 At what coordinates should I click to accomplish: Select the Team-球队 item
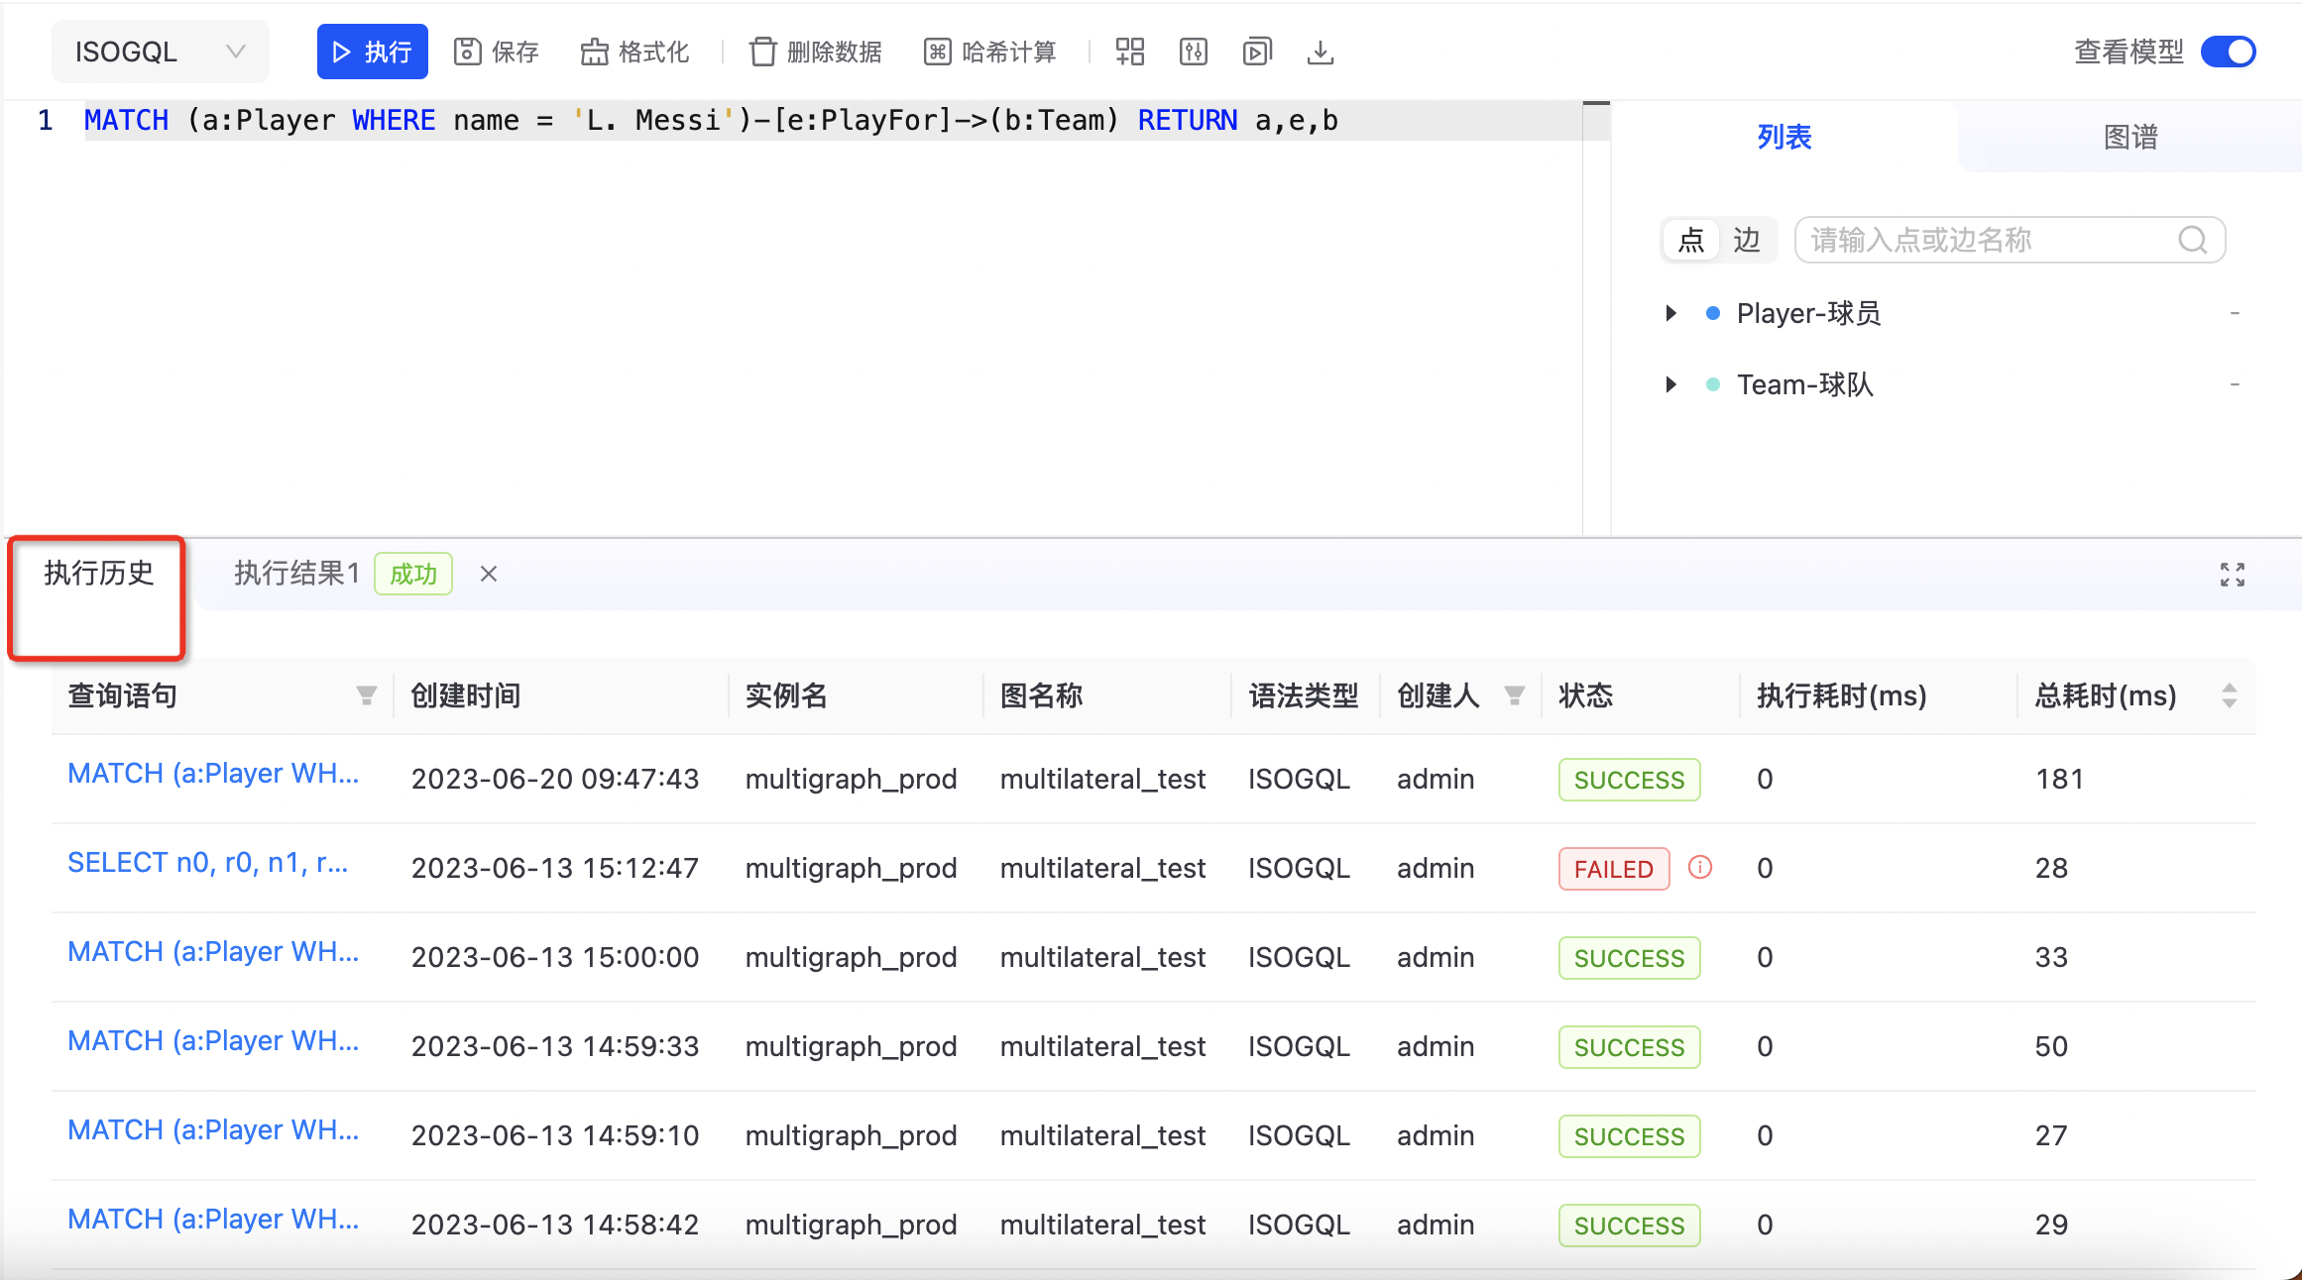1804,384
